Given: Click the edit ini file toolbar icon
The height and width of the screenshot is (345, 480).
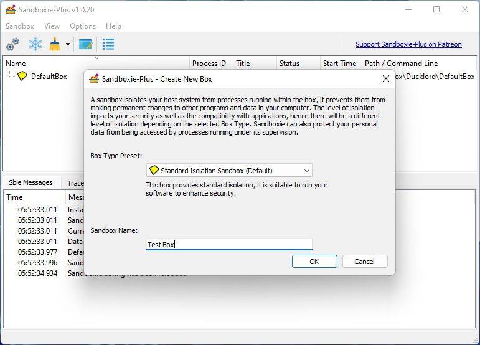Looking at the screenshot, I should click(x=85, y=44).
